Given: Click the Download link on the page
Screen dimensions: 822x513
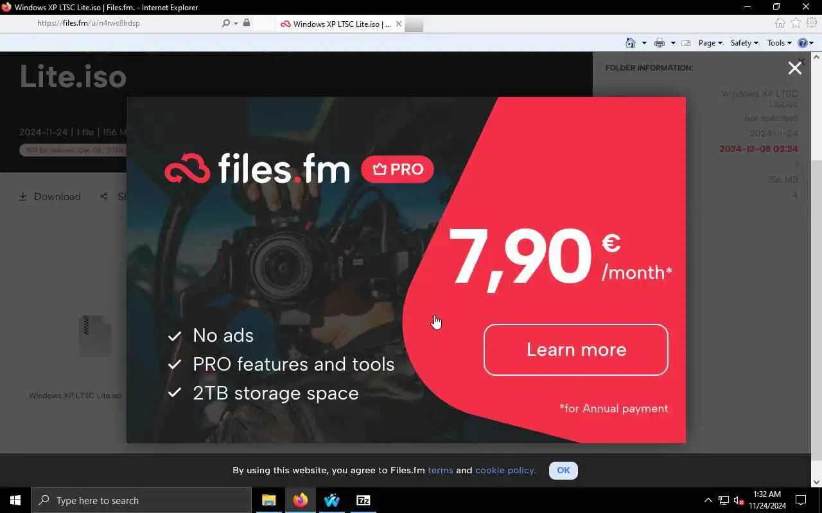Looking at the screenshot, I should point(57,196).
